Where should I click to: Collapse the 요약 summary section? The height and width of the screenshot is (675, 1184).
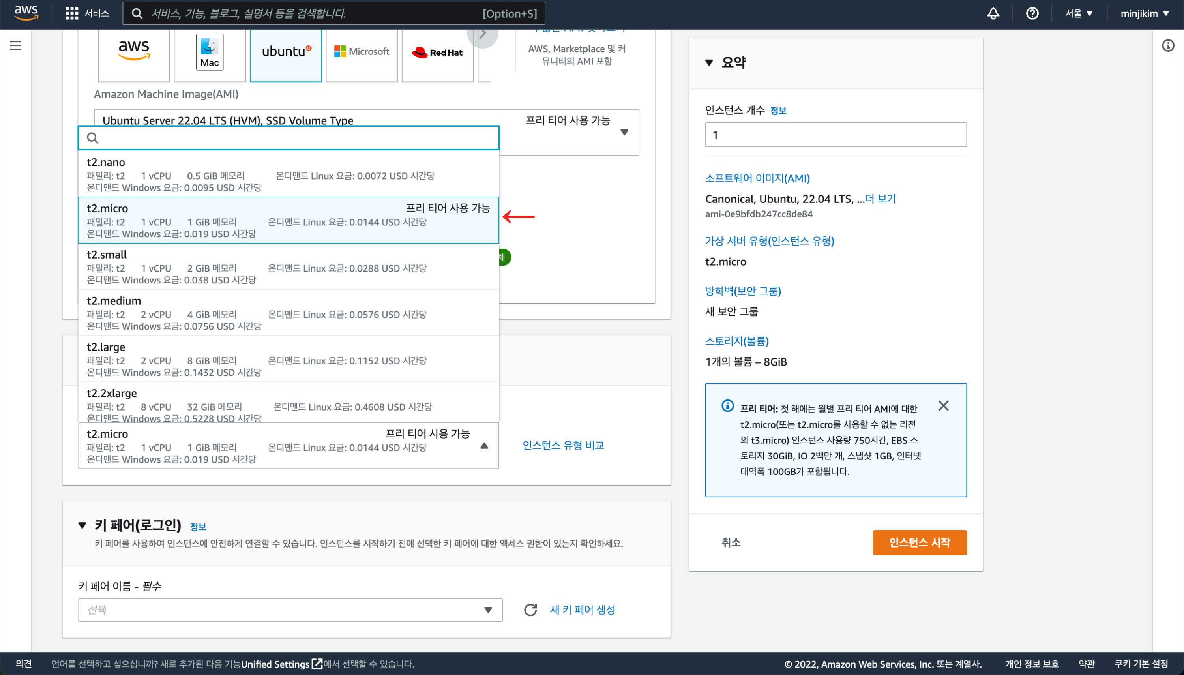(x=708, y=63)
